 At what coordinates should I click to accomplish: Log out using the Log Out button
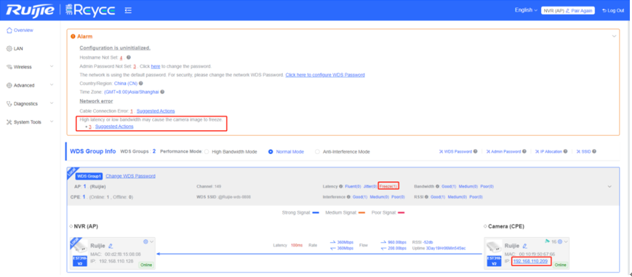coord(613,10)
